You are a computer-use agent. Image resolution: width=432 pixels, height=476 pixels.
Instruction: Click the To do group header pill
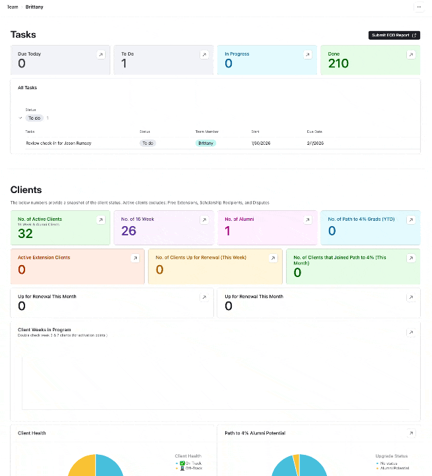34,118
